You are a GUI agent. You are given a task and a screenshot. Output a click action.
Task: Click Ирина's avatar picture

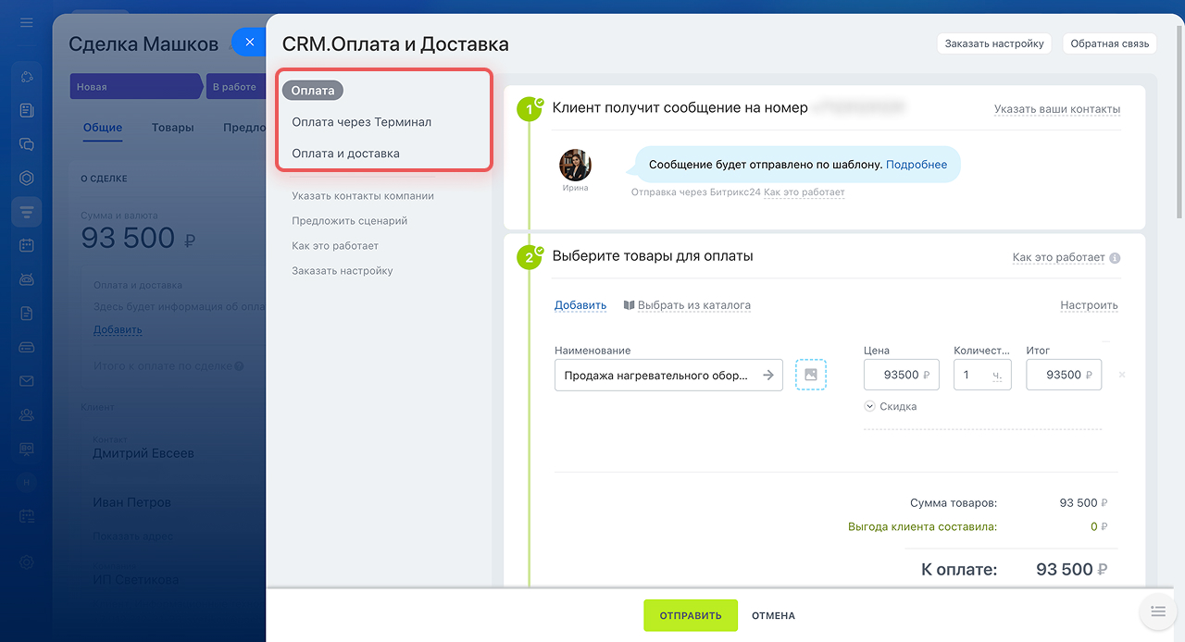(x=575, y=166)
